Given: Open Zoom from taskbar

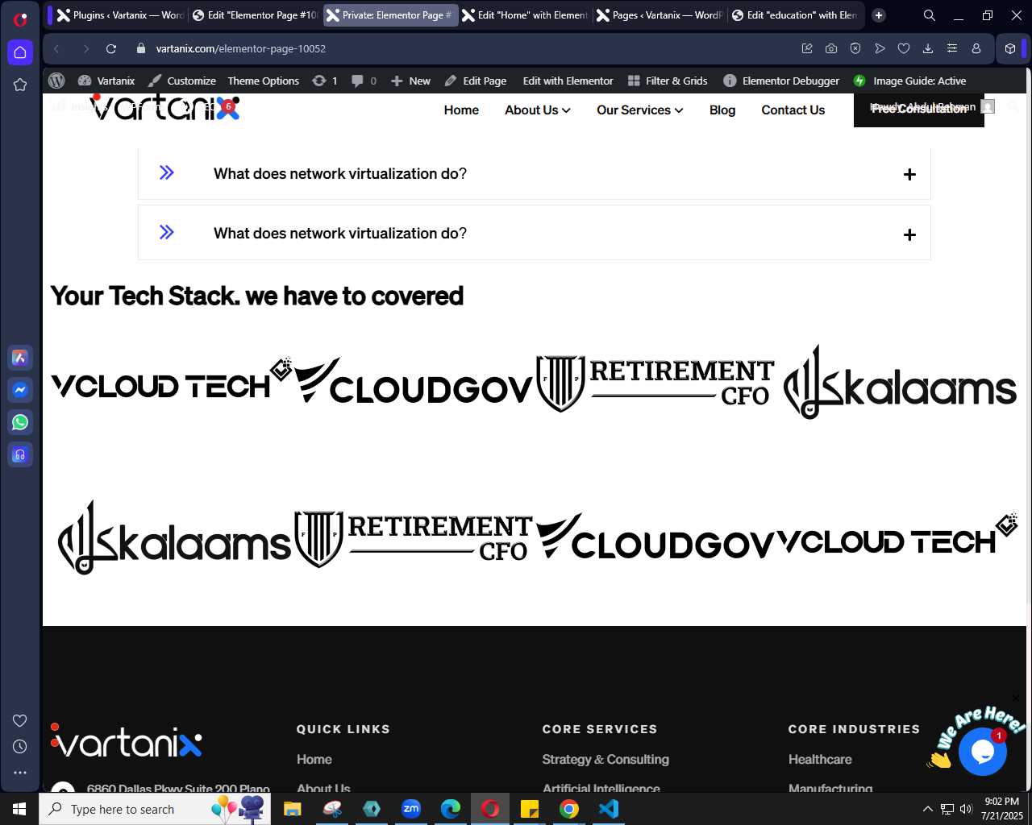Looking at the screenshot, I should point(411,809).
